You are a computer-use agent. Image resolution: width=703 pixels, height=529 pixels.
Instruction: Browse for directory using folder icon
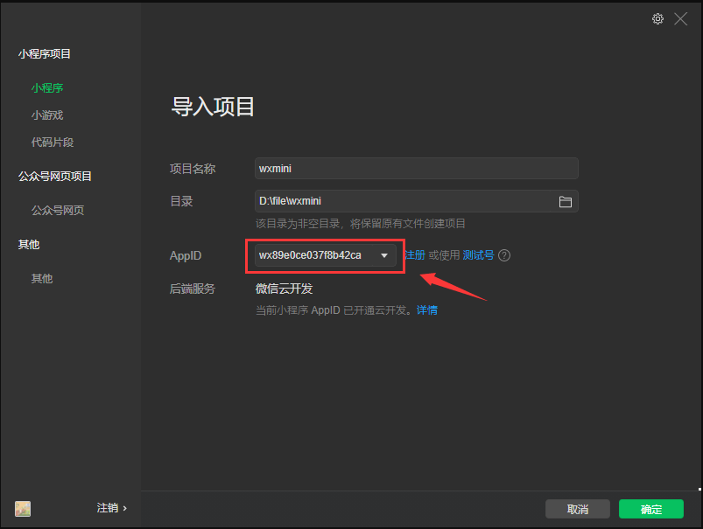point(566,202)
